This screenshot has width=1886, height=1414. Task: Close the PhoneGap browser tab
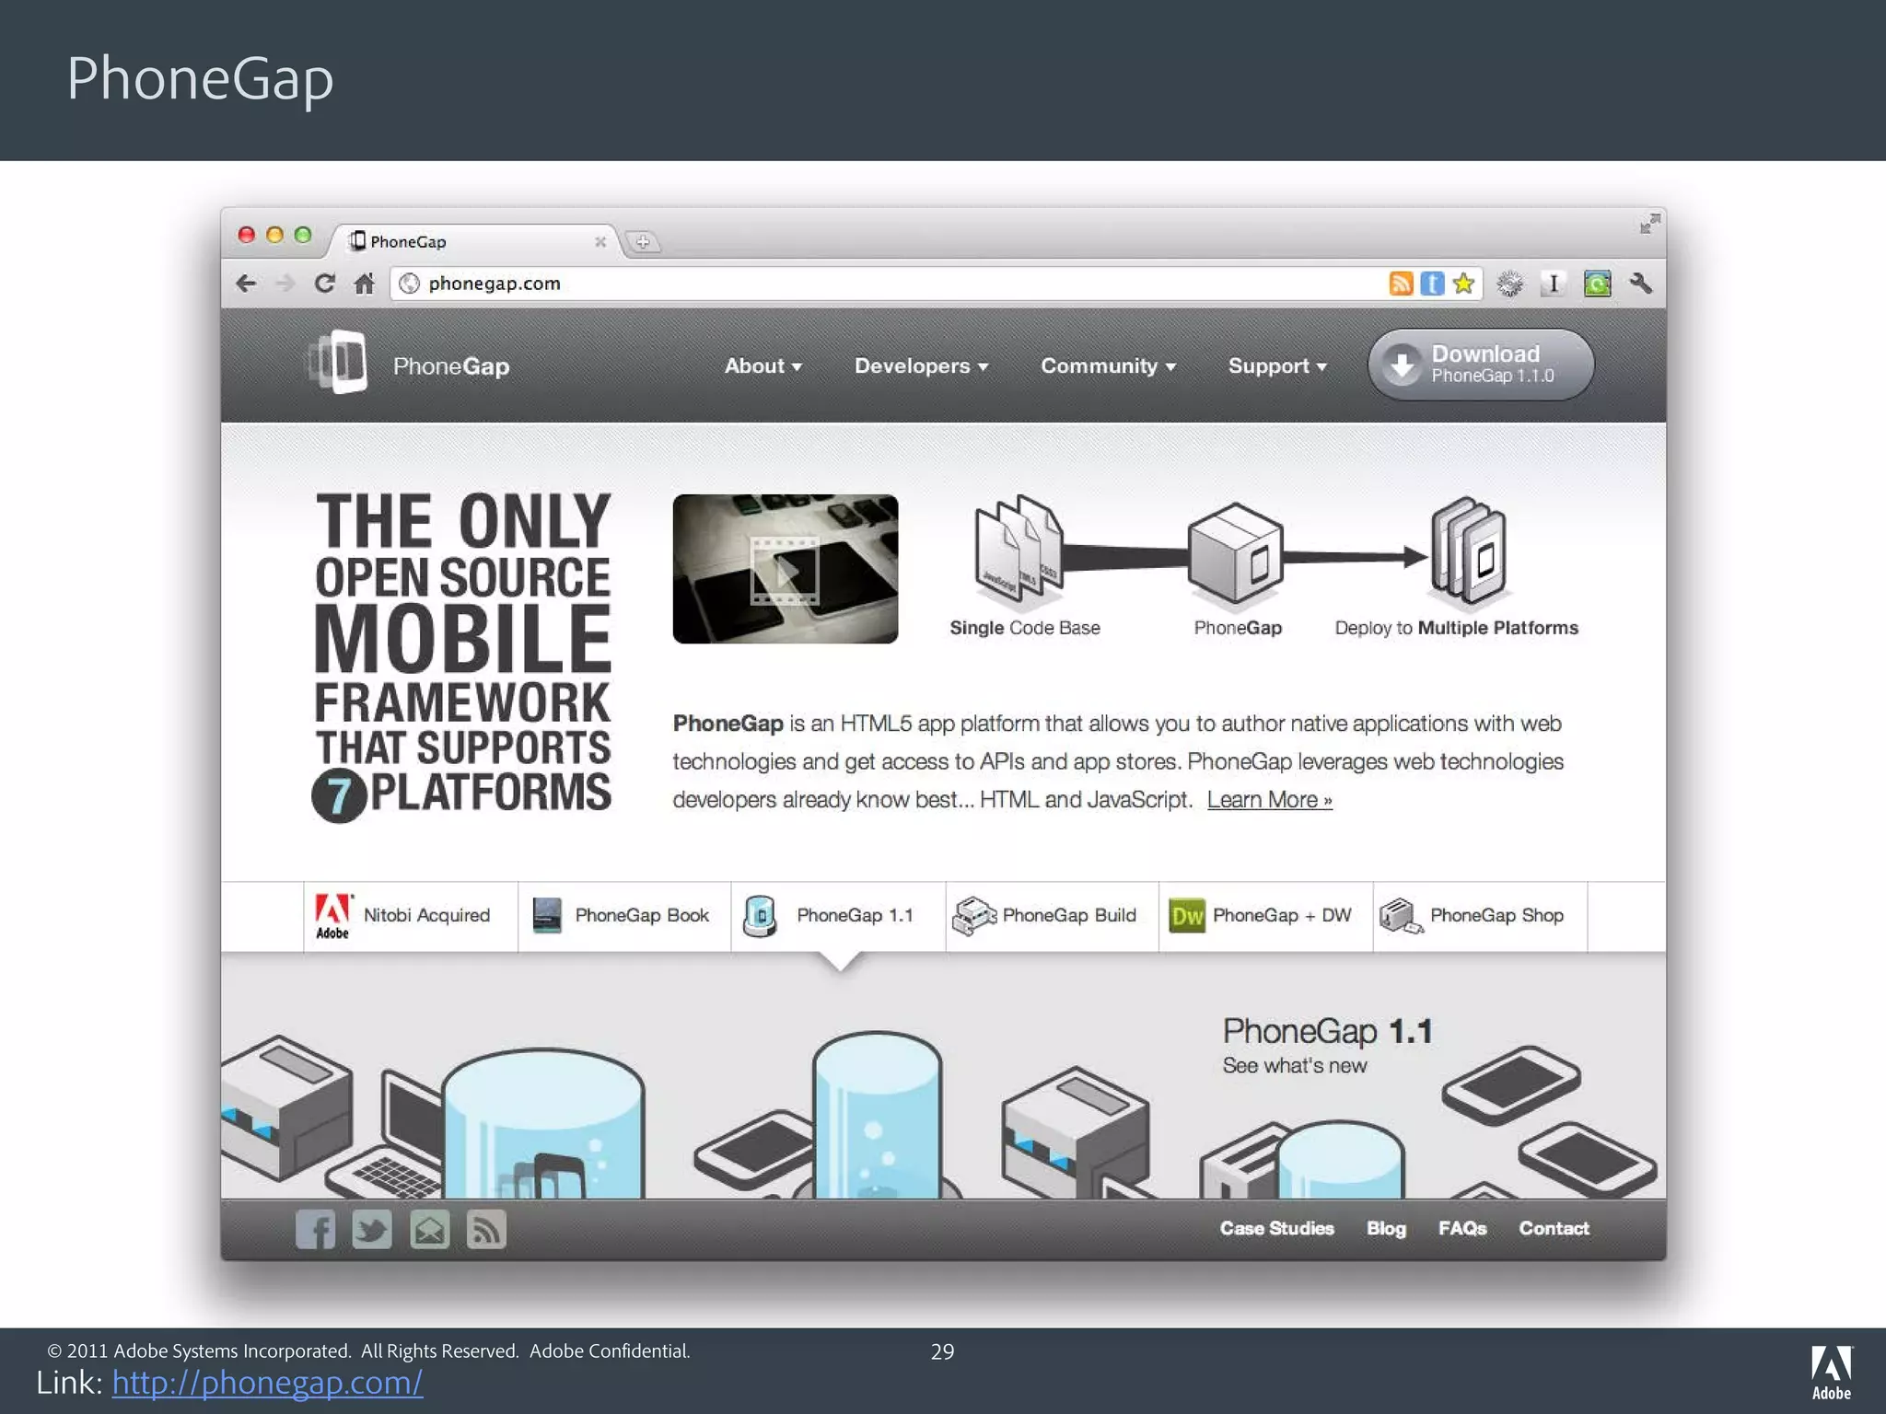[x=600, y=241]
